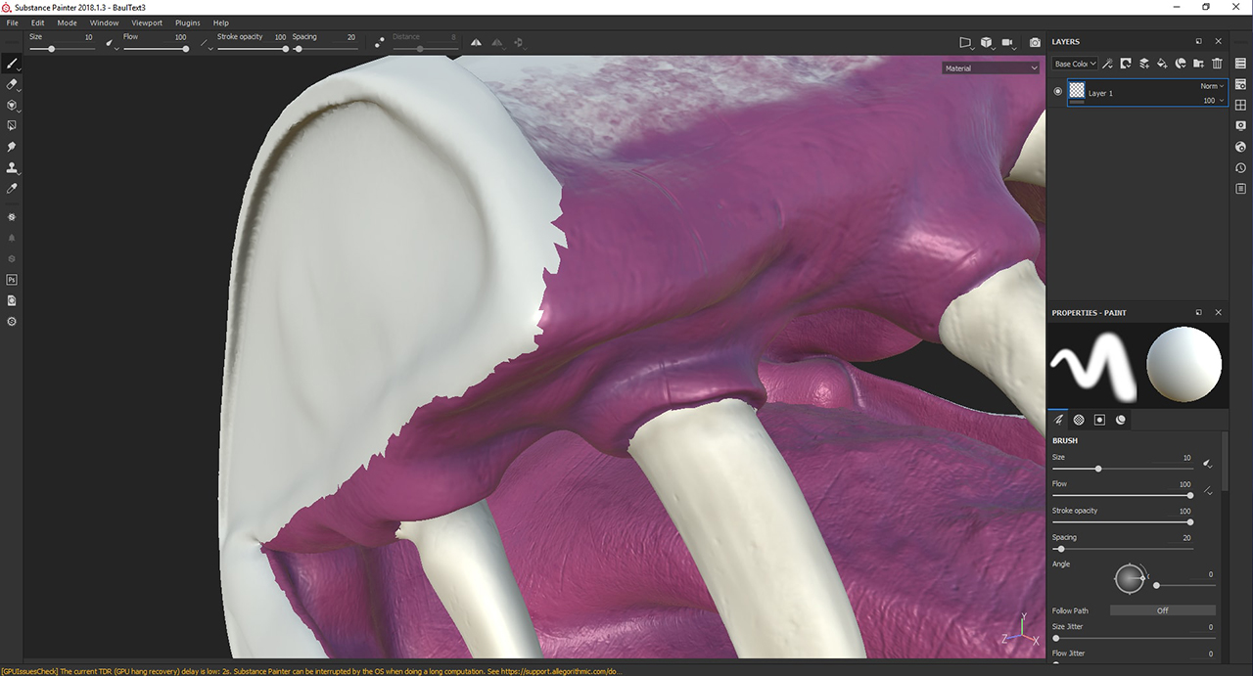Open the Texture Set List panel icon

(x=1241, y=64)
